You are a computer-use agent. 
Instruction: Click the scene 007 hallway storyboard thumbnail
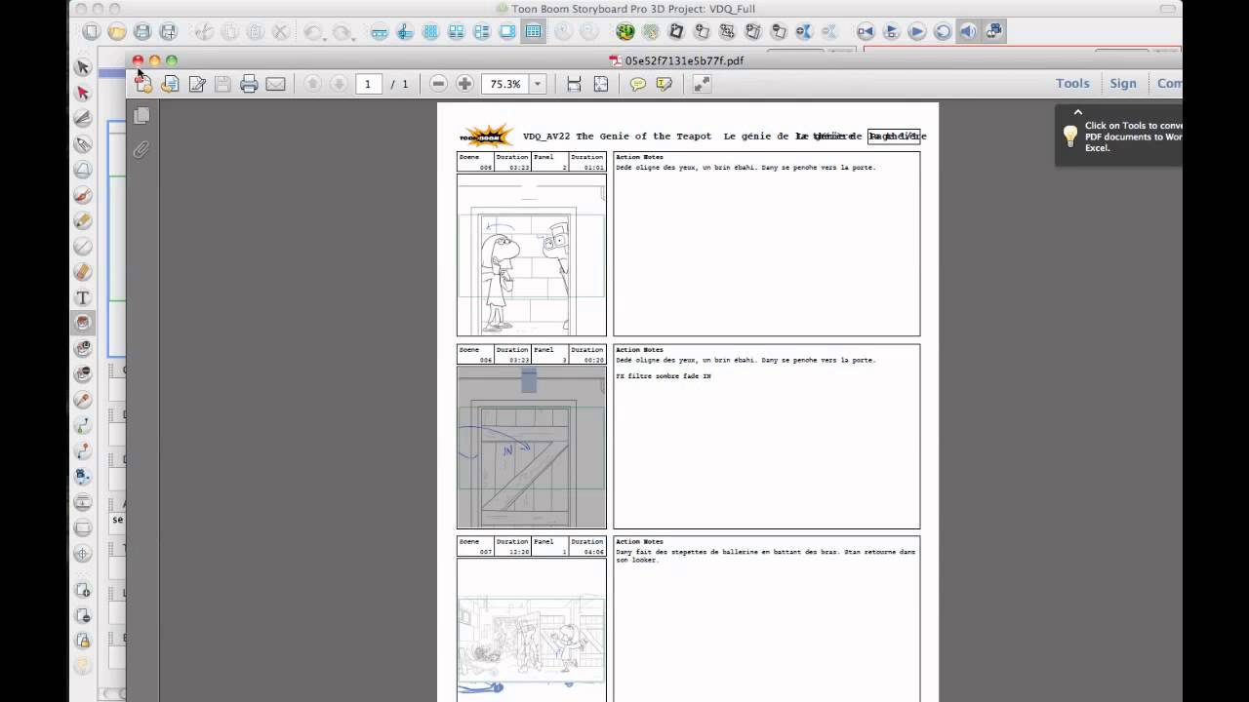tap(532, 630)
